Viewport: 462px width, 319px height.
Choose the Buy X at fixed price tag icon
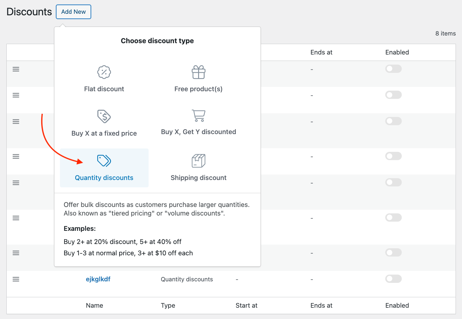click(x=104, y=116)
